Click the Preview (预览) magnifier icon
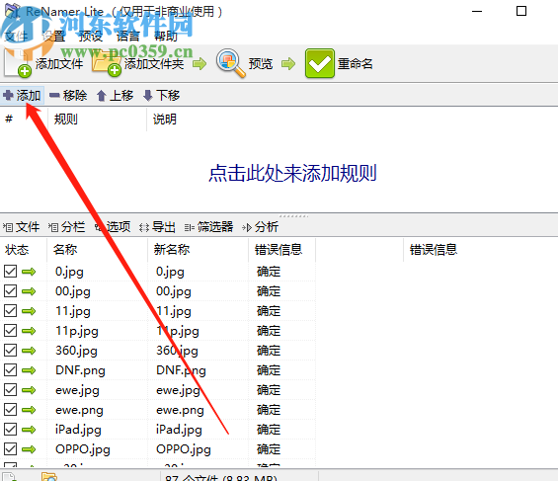This screenshot has height=481, width=558. (x=230, y=63)
